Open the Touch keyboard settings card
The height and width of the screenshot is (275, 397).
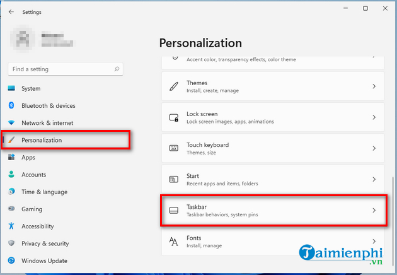[x=273, y=148]
